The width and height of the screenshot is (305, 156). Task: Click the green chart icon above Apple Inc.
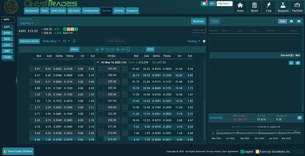click(x=65, y=29)
